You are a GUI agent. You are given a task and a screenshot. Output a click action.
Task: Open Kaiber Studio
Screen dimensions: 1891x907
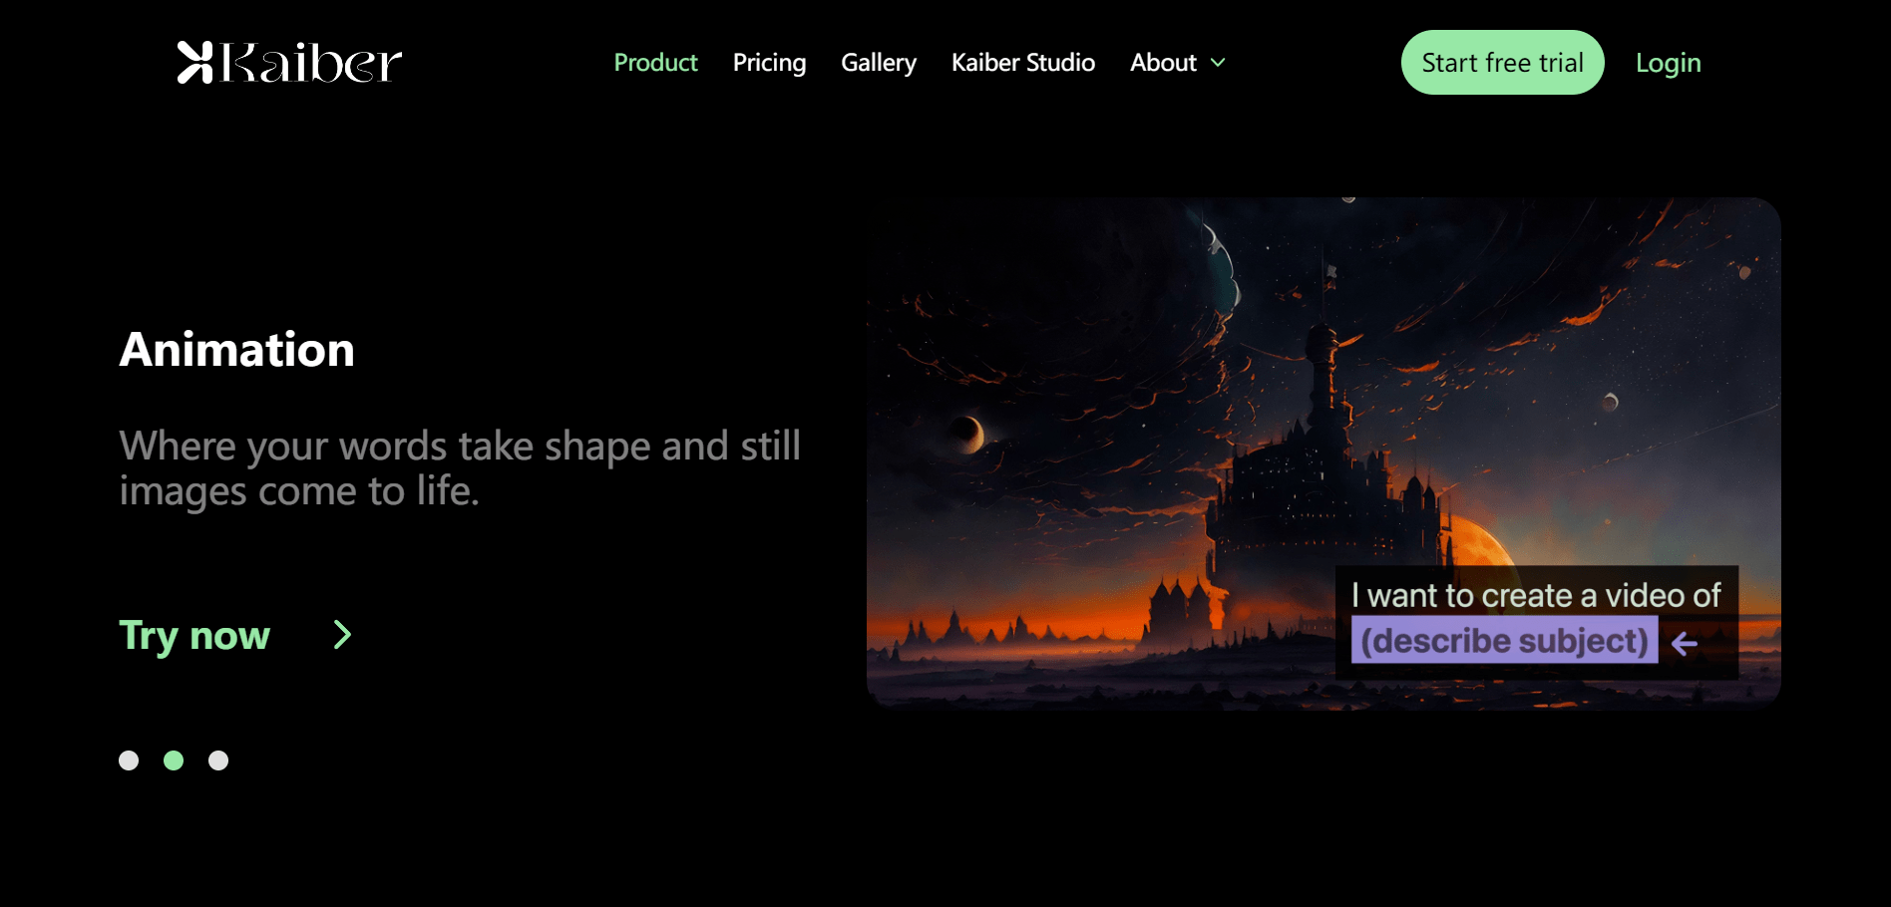pyautogui.click(x=1023, y=62)
